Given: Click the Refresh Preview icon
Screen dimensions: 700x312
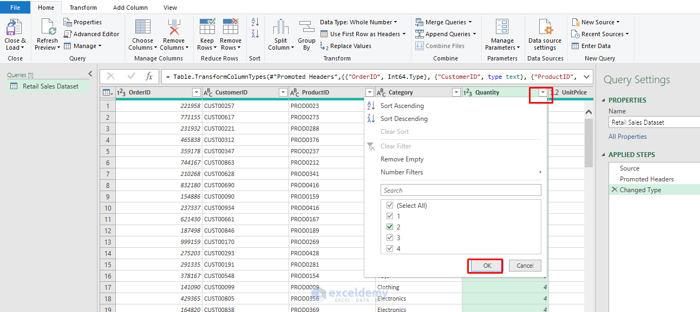Looking at the screenshot, I should point(48,28).
